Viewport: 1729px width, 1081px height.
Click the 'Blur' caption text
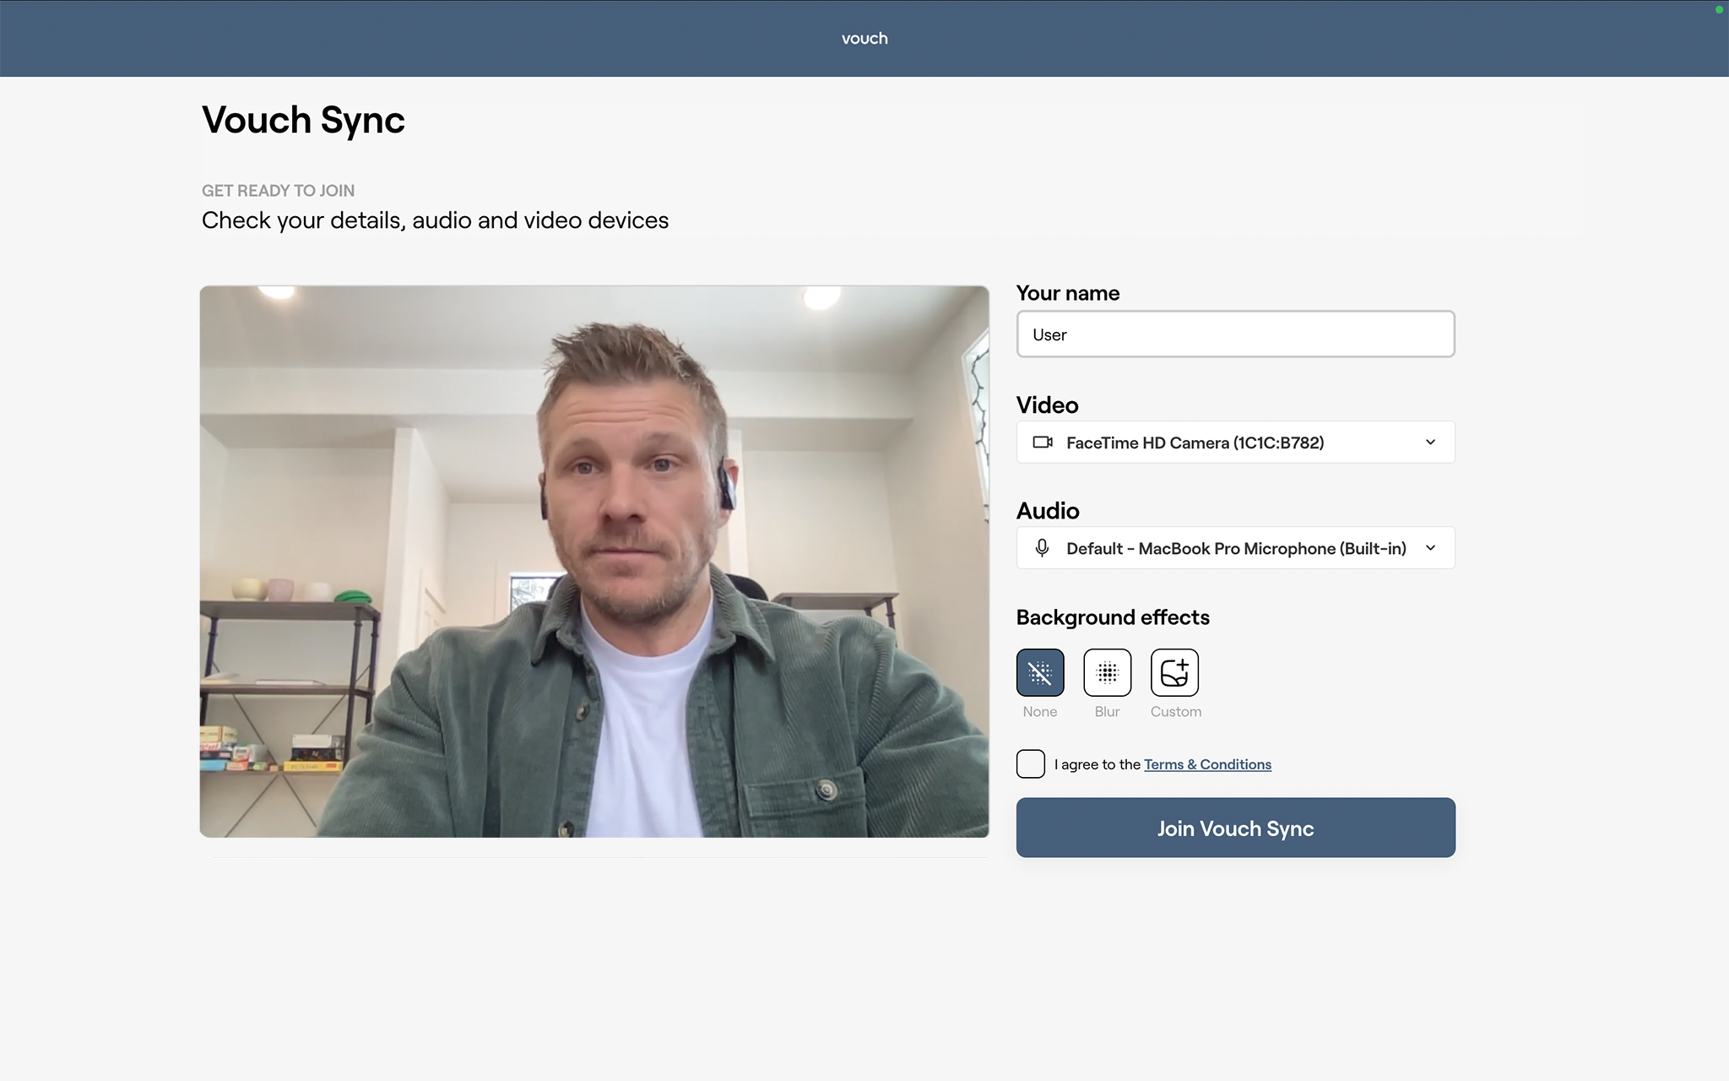click(1107, 712)
